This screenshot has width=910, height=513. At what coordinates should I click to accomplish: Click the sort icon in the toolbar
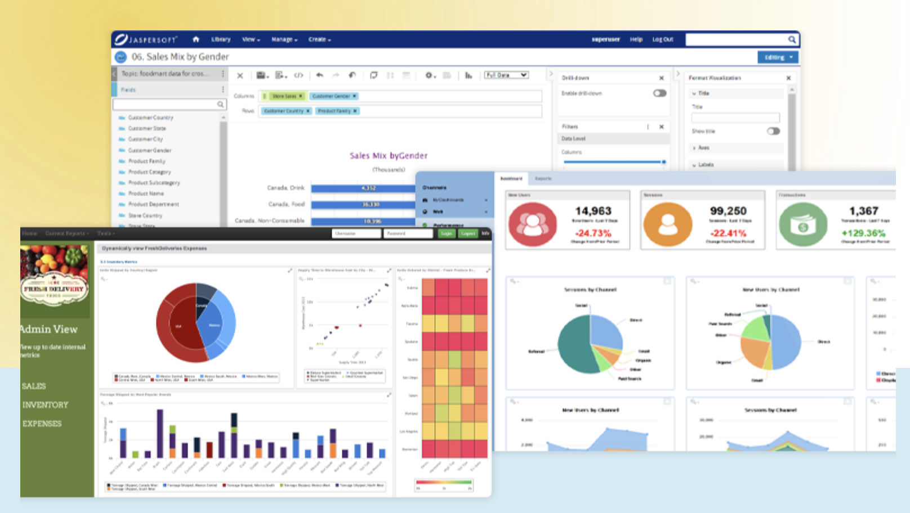(390, 75)
